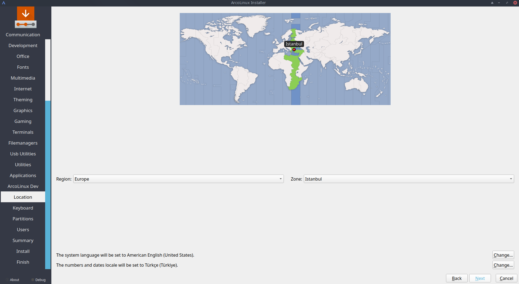Go to the Gaming step
This screenshot has width=519, height=284.
tap(23, 121)
